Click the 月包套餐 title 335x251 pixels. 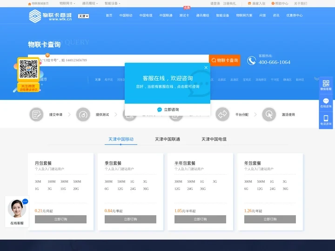click(43, 163)
